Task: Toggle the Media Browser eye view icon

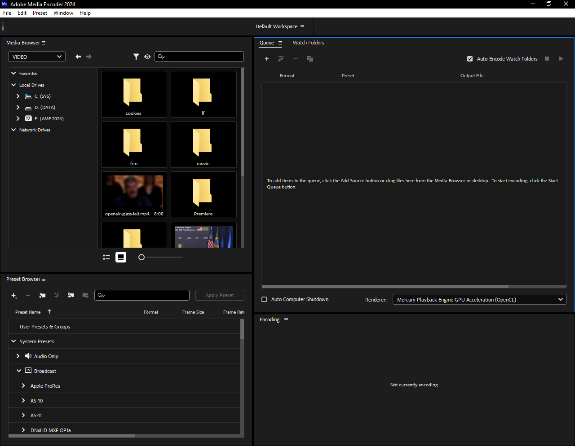Action: (147, 57)
